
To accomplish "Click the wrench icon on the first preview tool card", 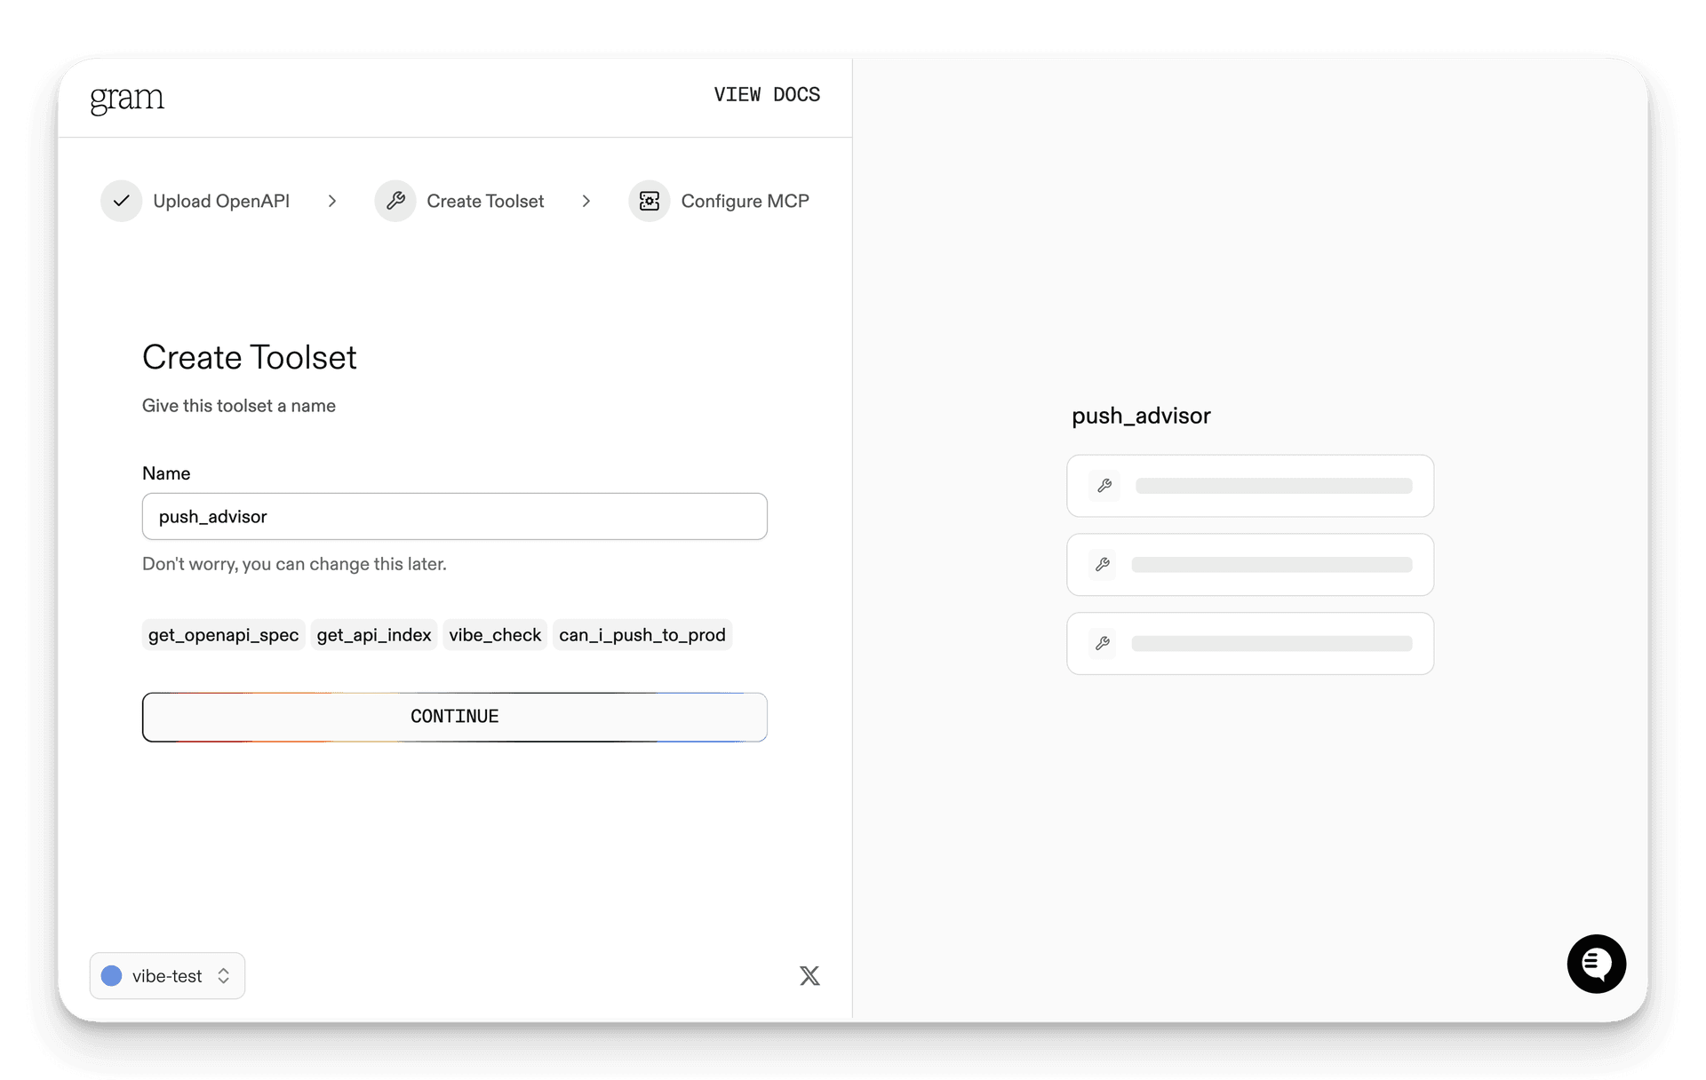I will coord(1104,486).
